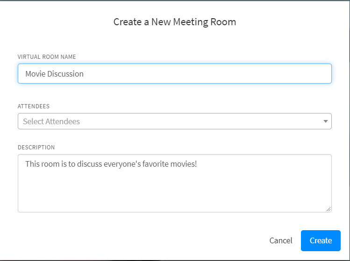Open the Select Attendees combo box
350x261 pixels.
click(175, 121)
